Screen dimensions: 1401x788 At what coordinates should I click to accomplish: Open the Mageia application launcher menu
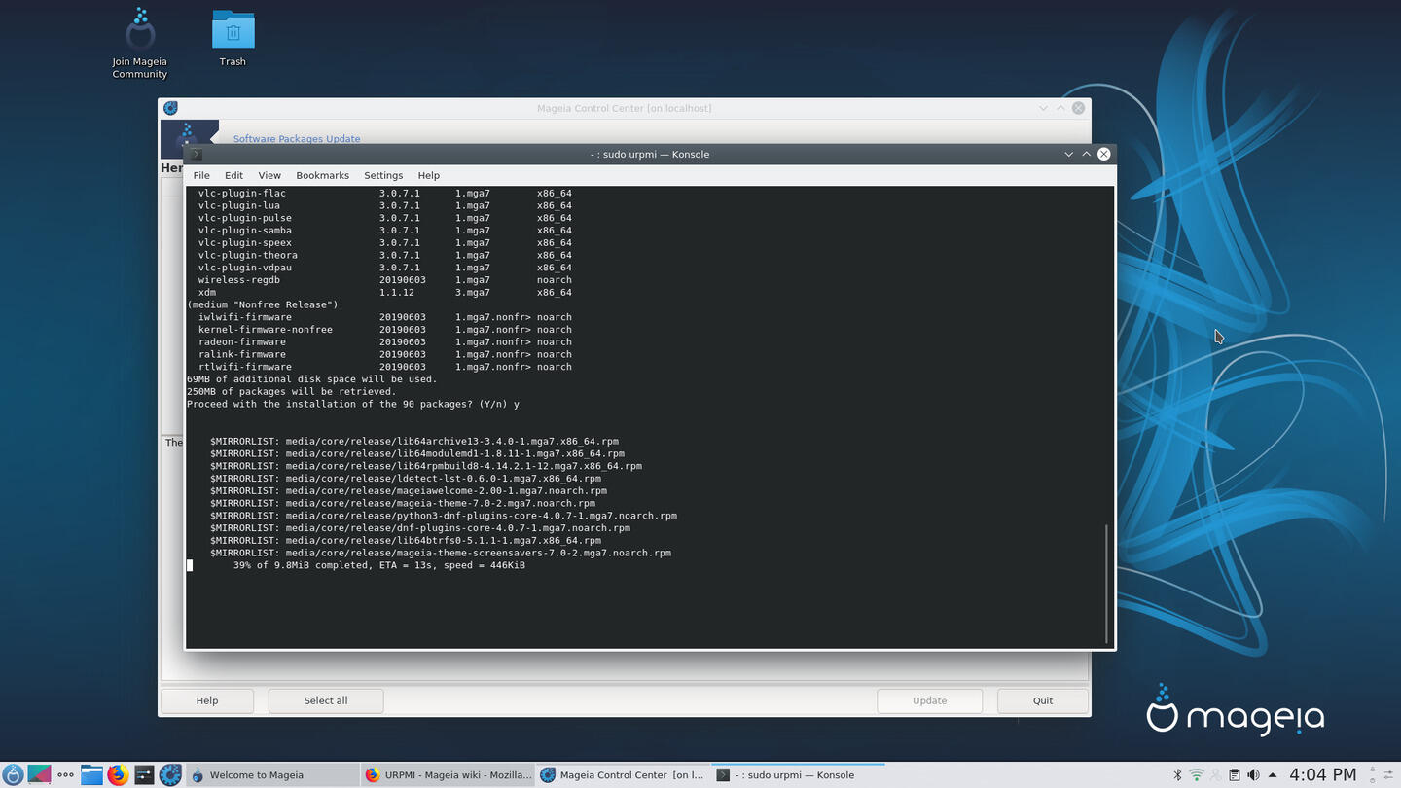[13, 775]
